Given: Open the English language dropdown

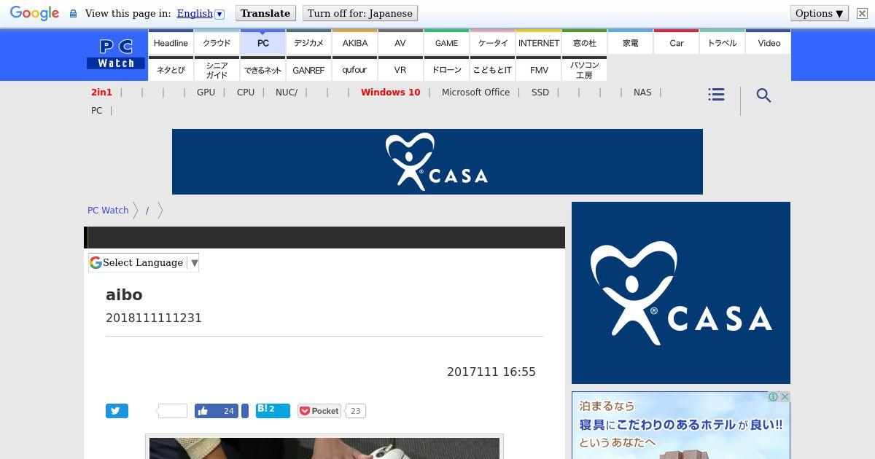Looking at the screenshot, I should 201,13.
